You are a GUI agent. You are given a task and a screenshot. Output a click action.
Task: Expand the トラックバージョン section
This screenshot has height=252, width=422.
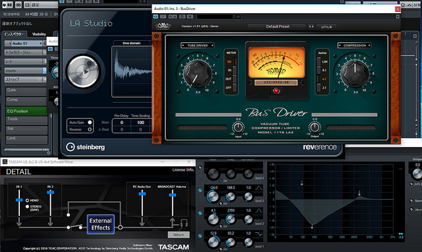click(x=26, y=52)
